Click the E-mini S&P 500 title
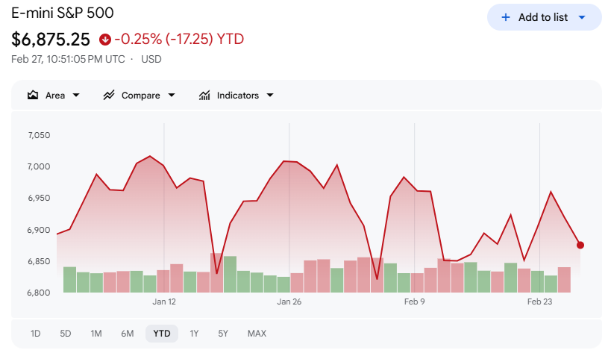This screenshot has width=611, height=353. pos(63,13)
